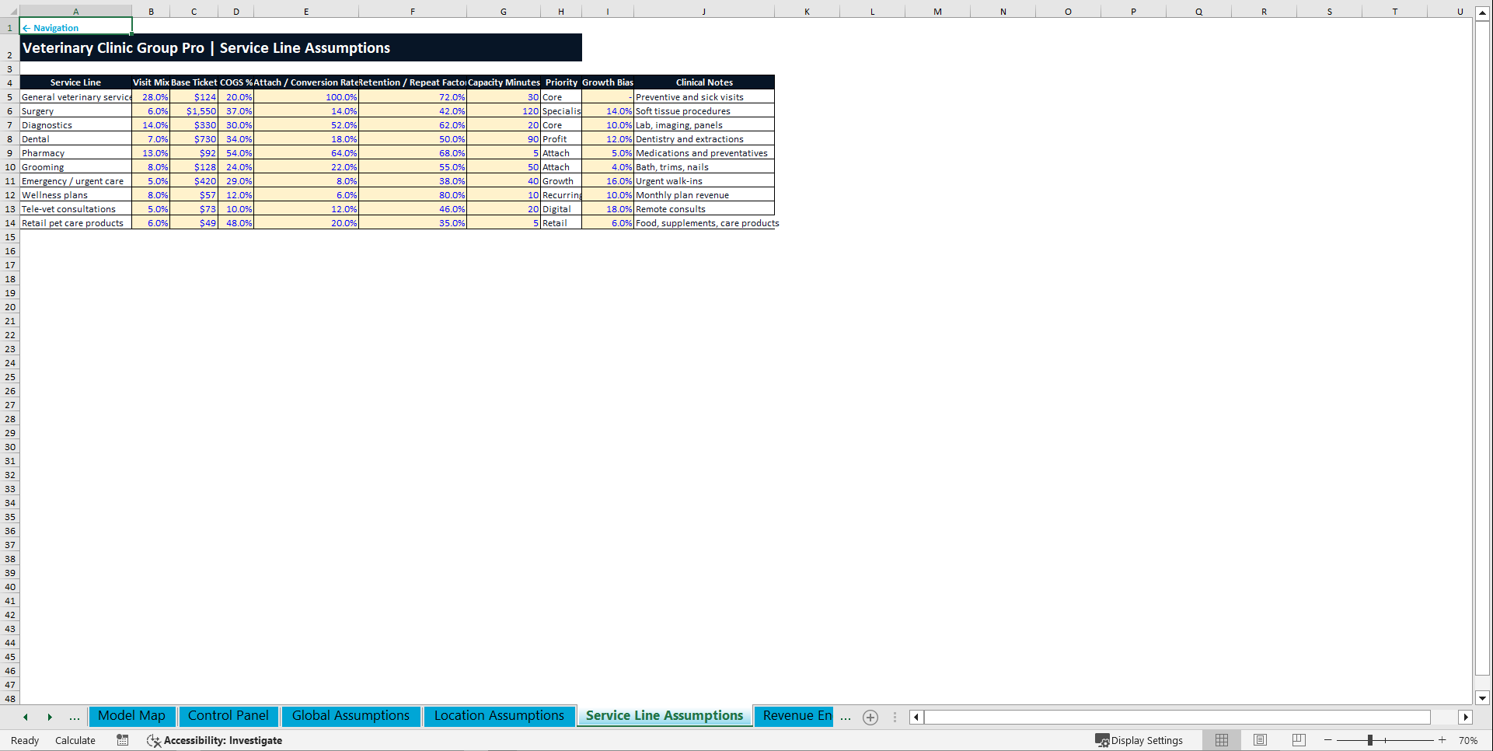Select General conversion rate 100.0%

tap(306, 97)
